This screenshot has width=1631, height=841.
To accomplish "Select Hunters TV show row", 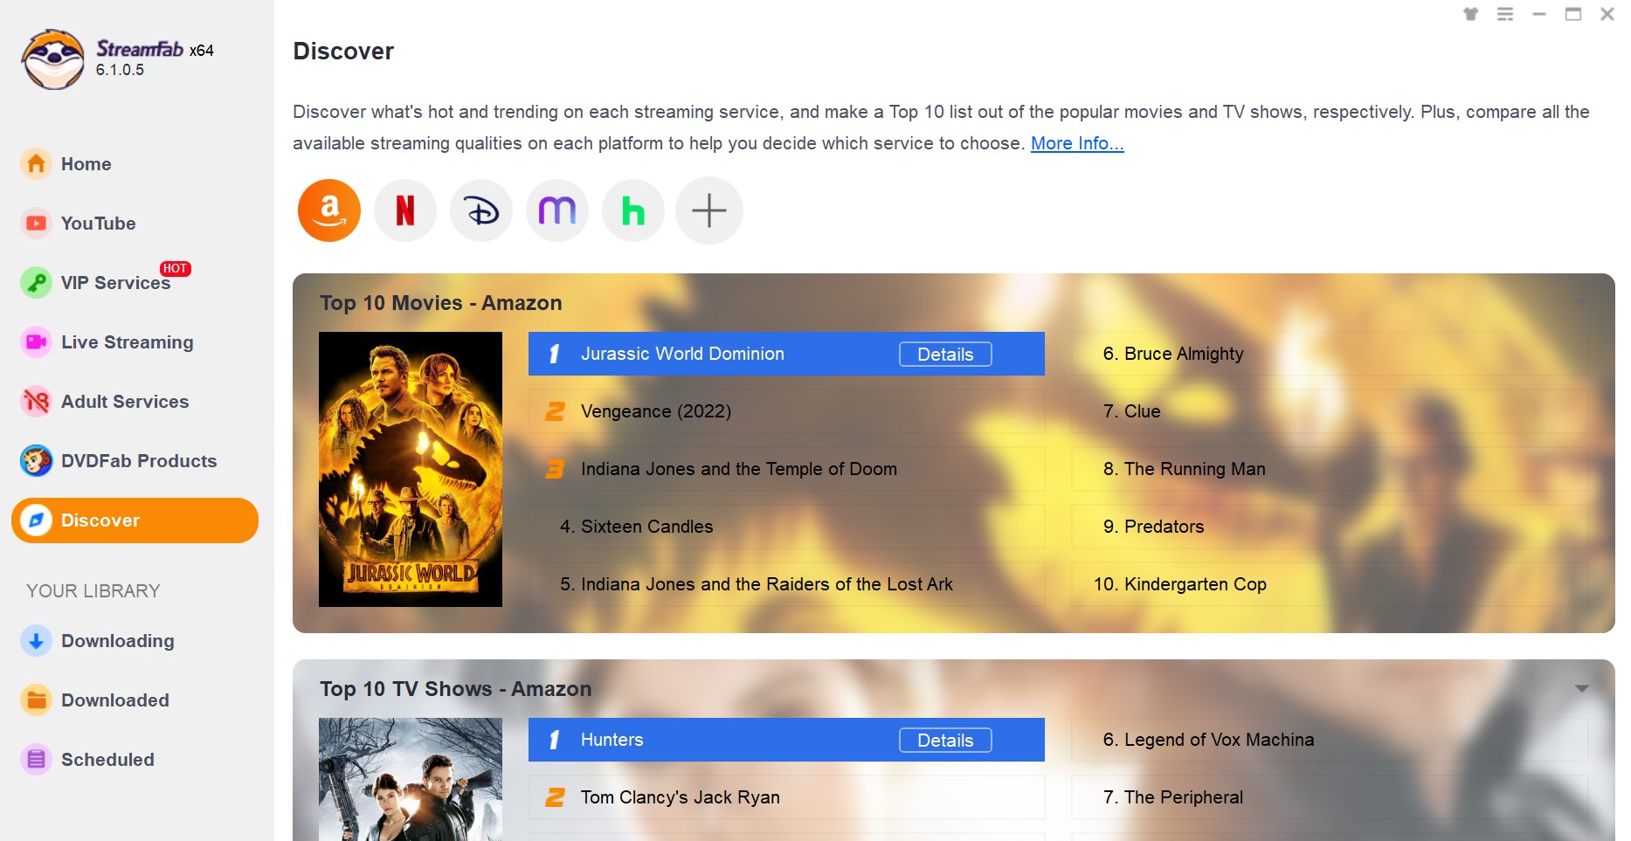I will pyautogui.click(x=786, y=740).
